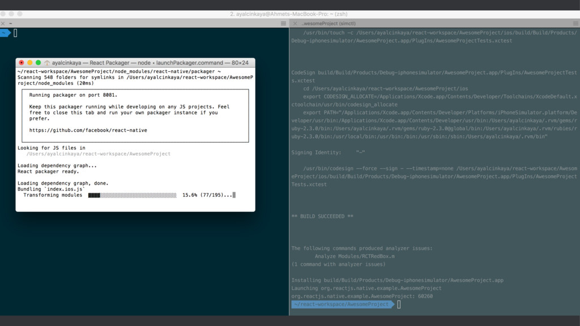This screenshot has width=580, height=326.
Task: Click 'Loading dependency graph, done.' line
Action: point(63,183)
